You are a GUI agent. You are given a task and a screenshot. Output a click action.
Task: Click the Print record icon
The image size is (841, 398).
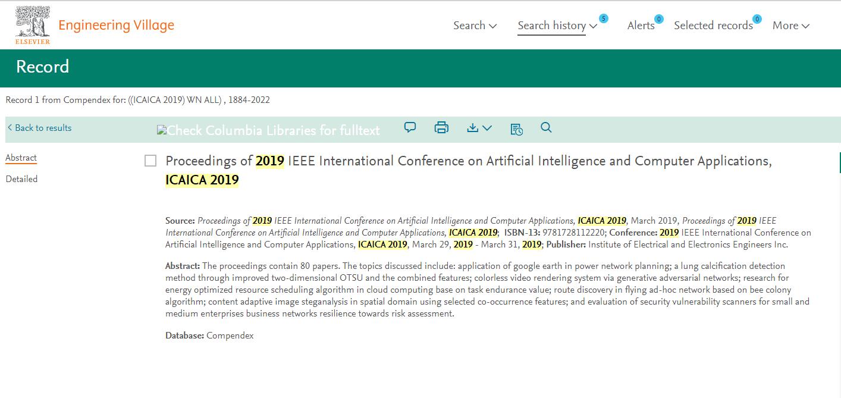[x=441, y=127]
